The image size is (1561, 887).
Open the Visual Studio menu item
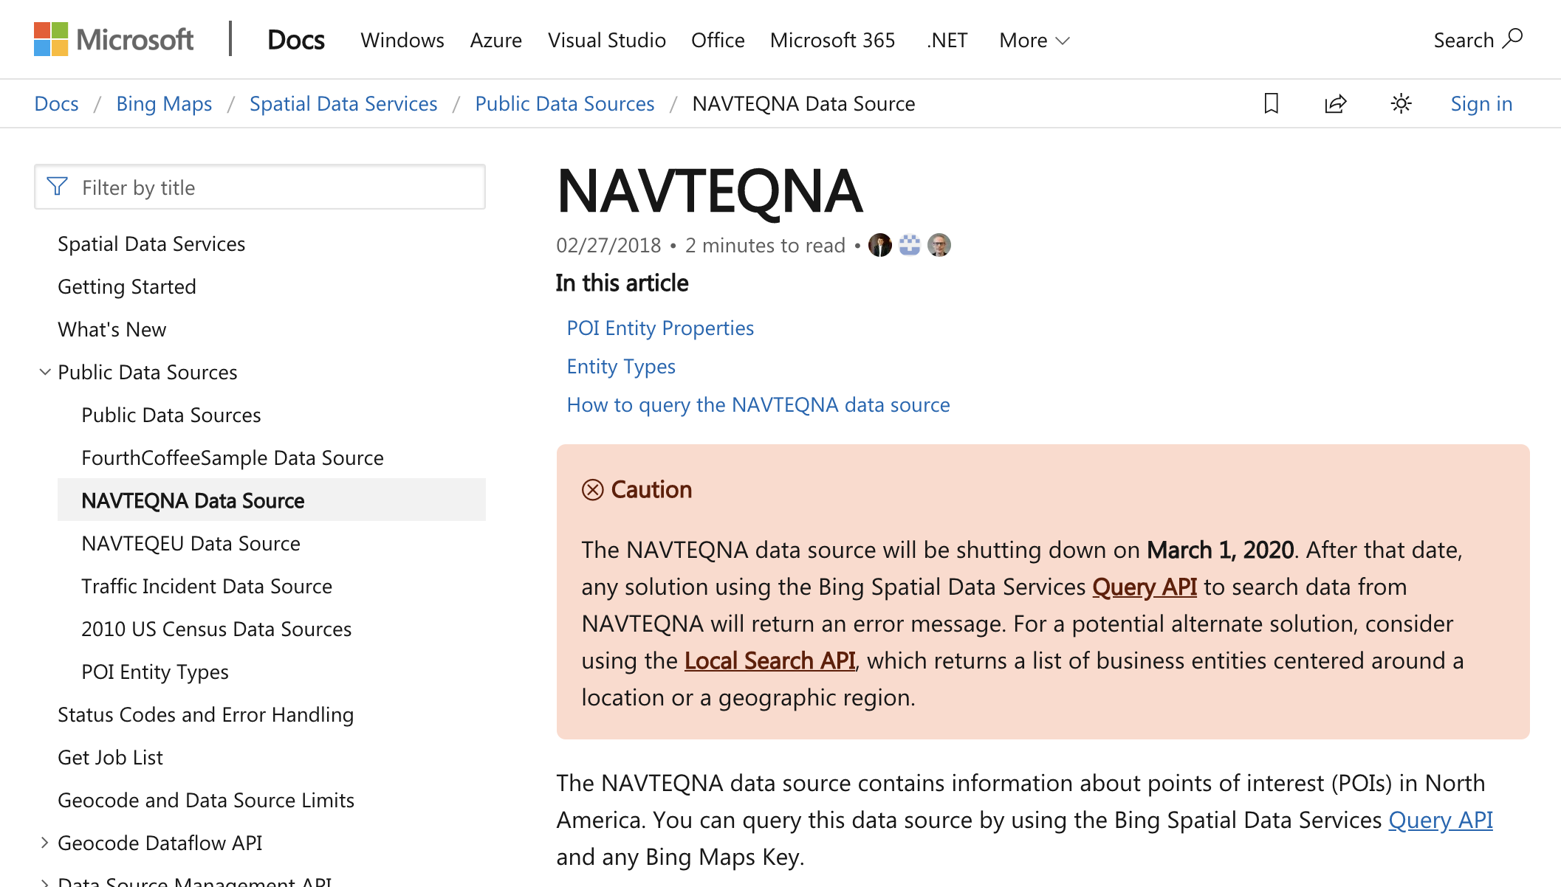pos(607,40)
